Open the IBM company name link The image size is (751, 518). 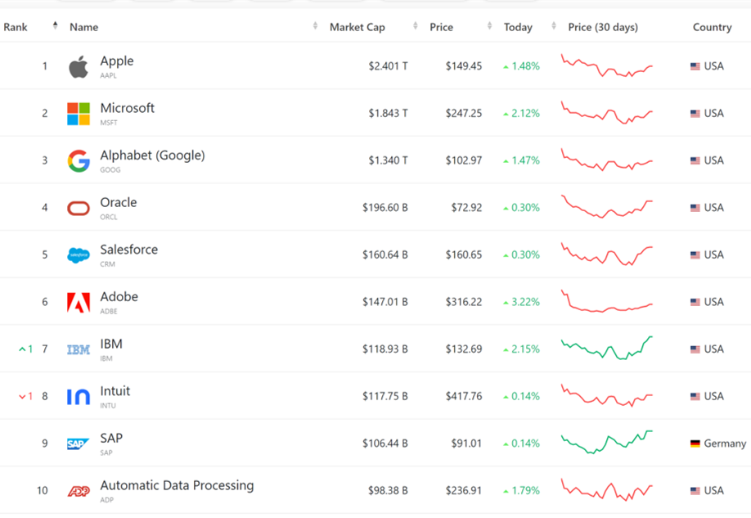(x=111, y=344)
